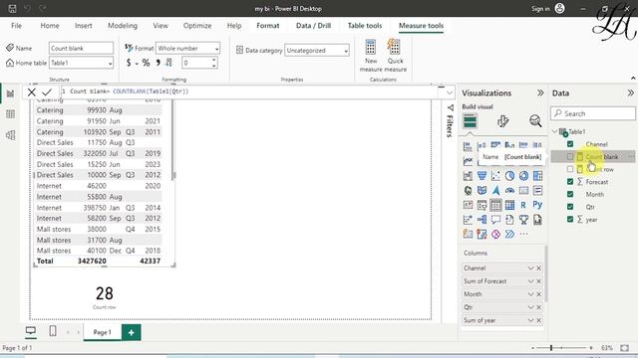Viewport: 638px width, 358px height.
Task: Choose the Pie chart visual
Action: coord(509,176)
